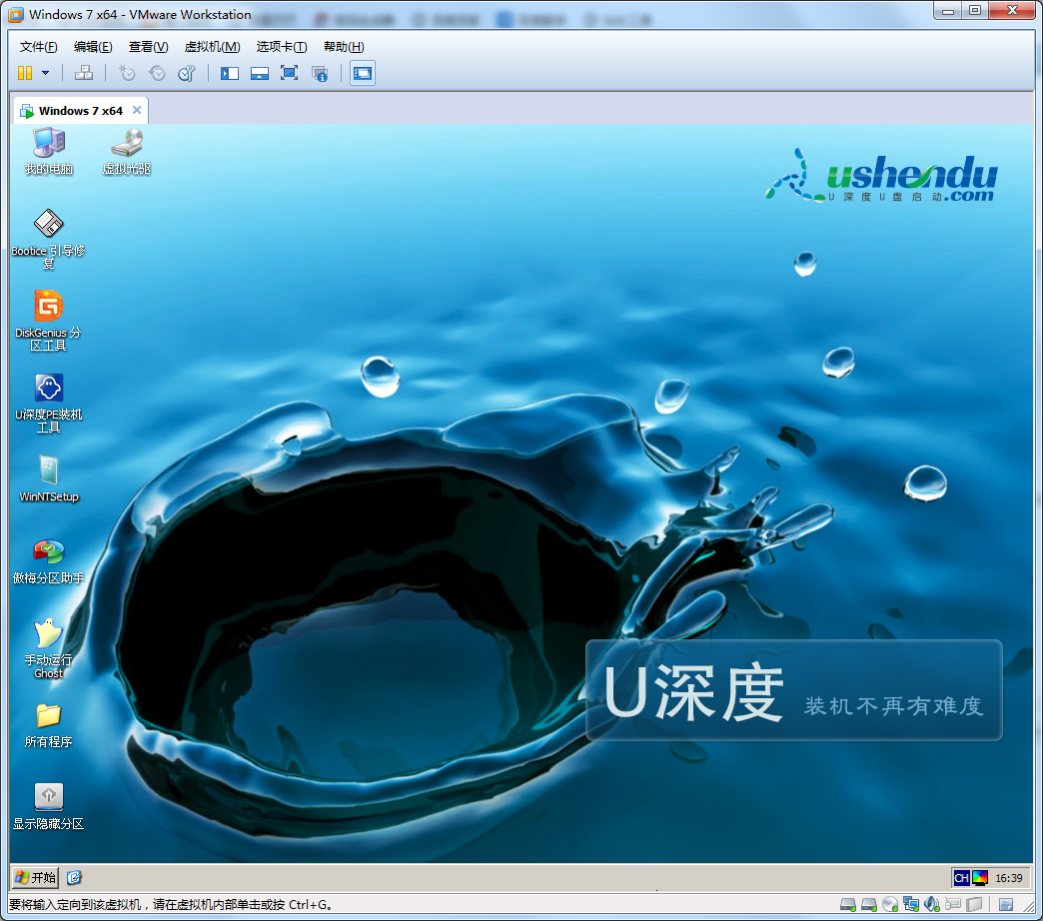The width and height of the screenshot is (1043, 921).
Task: Open the 文件(F) menu
Action: (39, 47)
